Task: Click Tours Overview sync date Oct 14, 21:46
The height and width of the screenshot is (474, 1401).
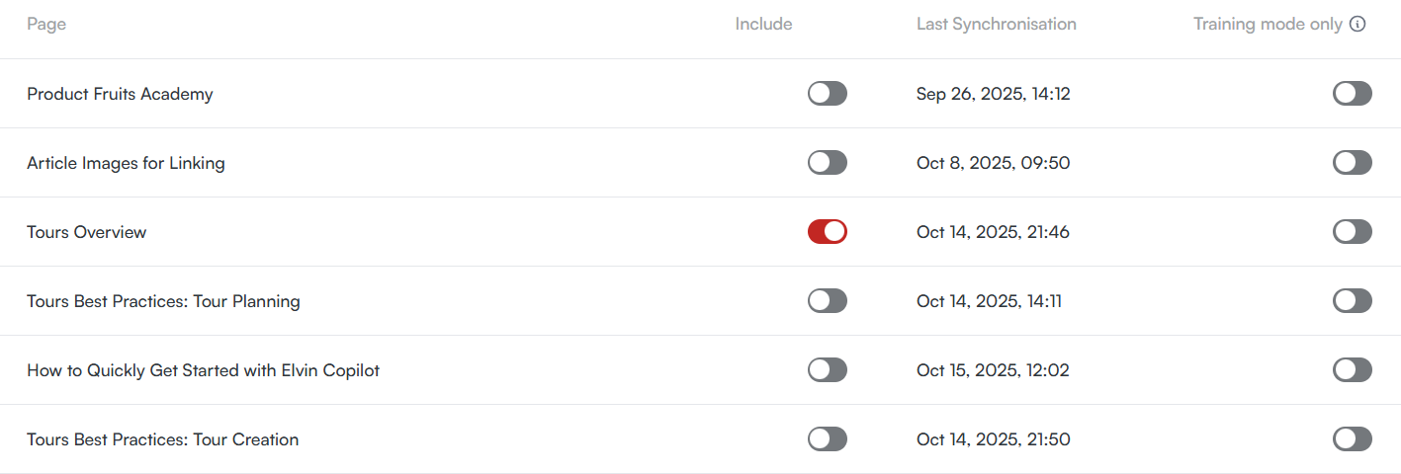Action: tap(993, 232)
